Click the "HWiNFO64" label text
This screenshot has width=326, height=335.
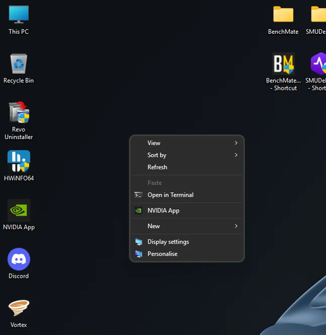[19, 178]
